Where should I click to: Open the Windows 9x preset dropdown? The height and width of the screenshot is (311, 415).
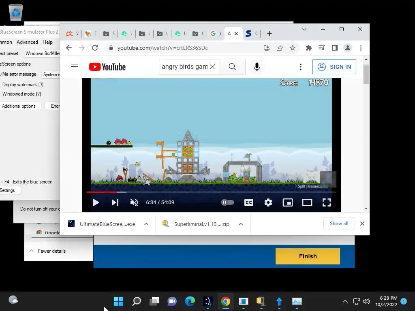coord(42,53)
